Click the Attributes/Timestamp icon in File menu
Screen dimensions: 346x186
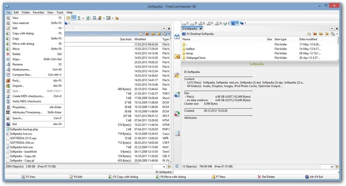[x=8, y=112]
